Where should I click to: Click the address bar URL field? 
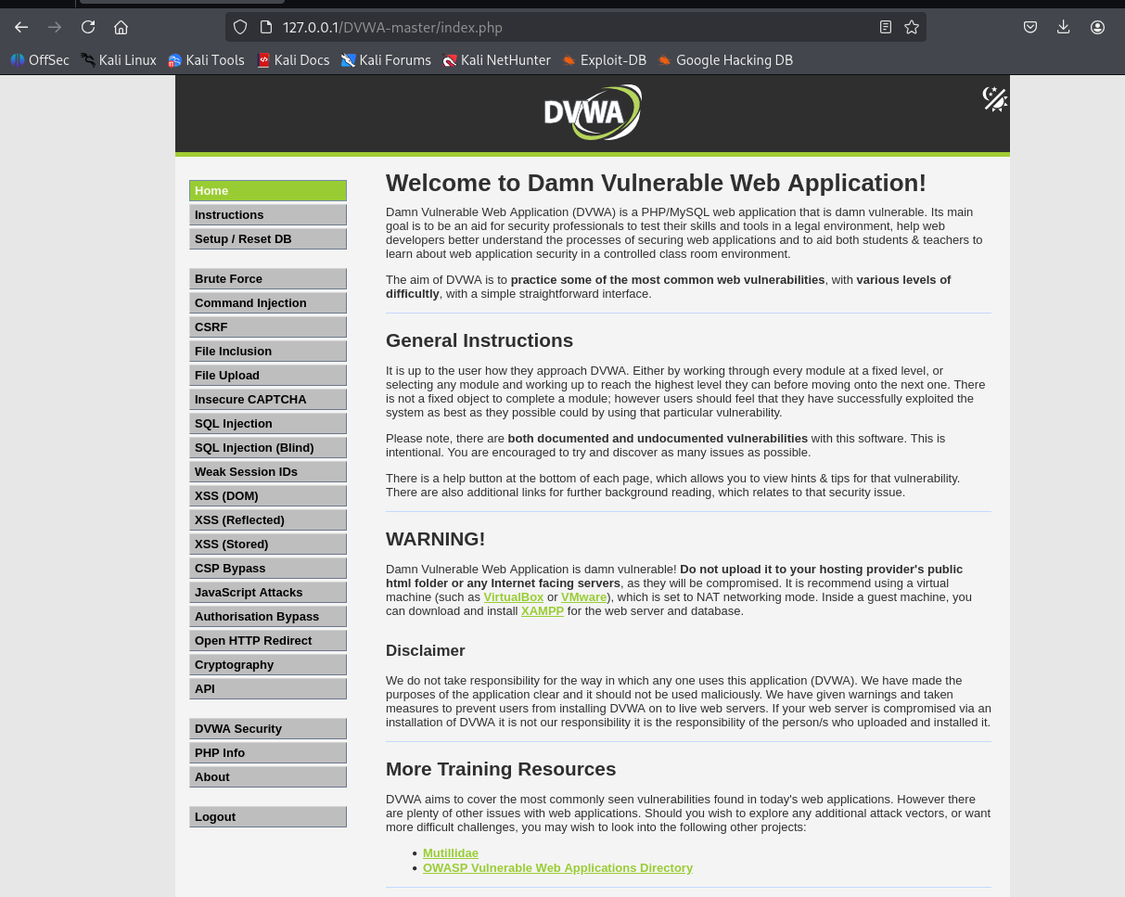[x=575, y=27]
